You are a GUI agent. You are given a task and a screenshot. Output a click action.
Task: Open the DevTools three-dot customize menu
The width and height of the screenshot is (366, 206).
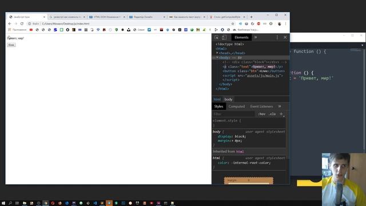(277, 37)
